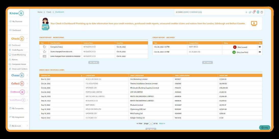View archived D L PLANT LTD report eye icon
Image resolution: width=279 pixels, height=139 pixels.
pyautogui.click(x=260, y=52)
